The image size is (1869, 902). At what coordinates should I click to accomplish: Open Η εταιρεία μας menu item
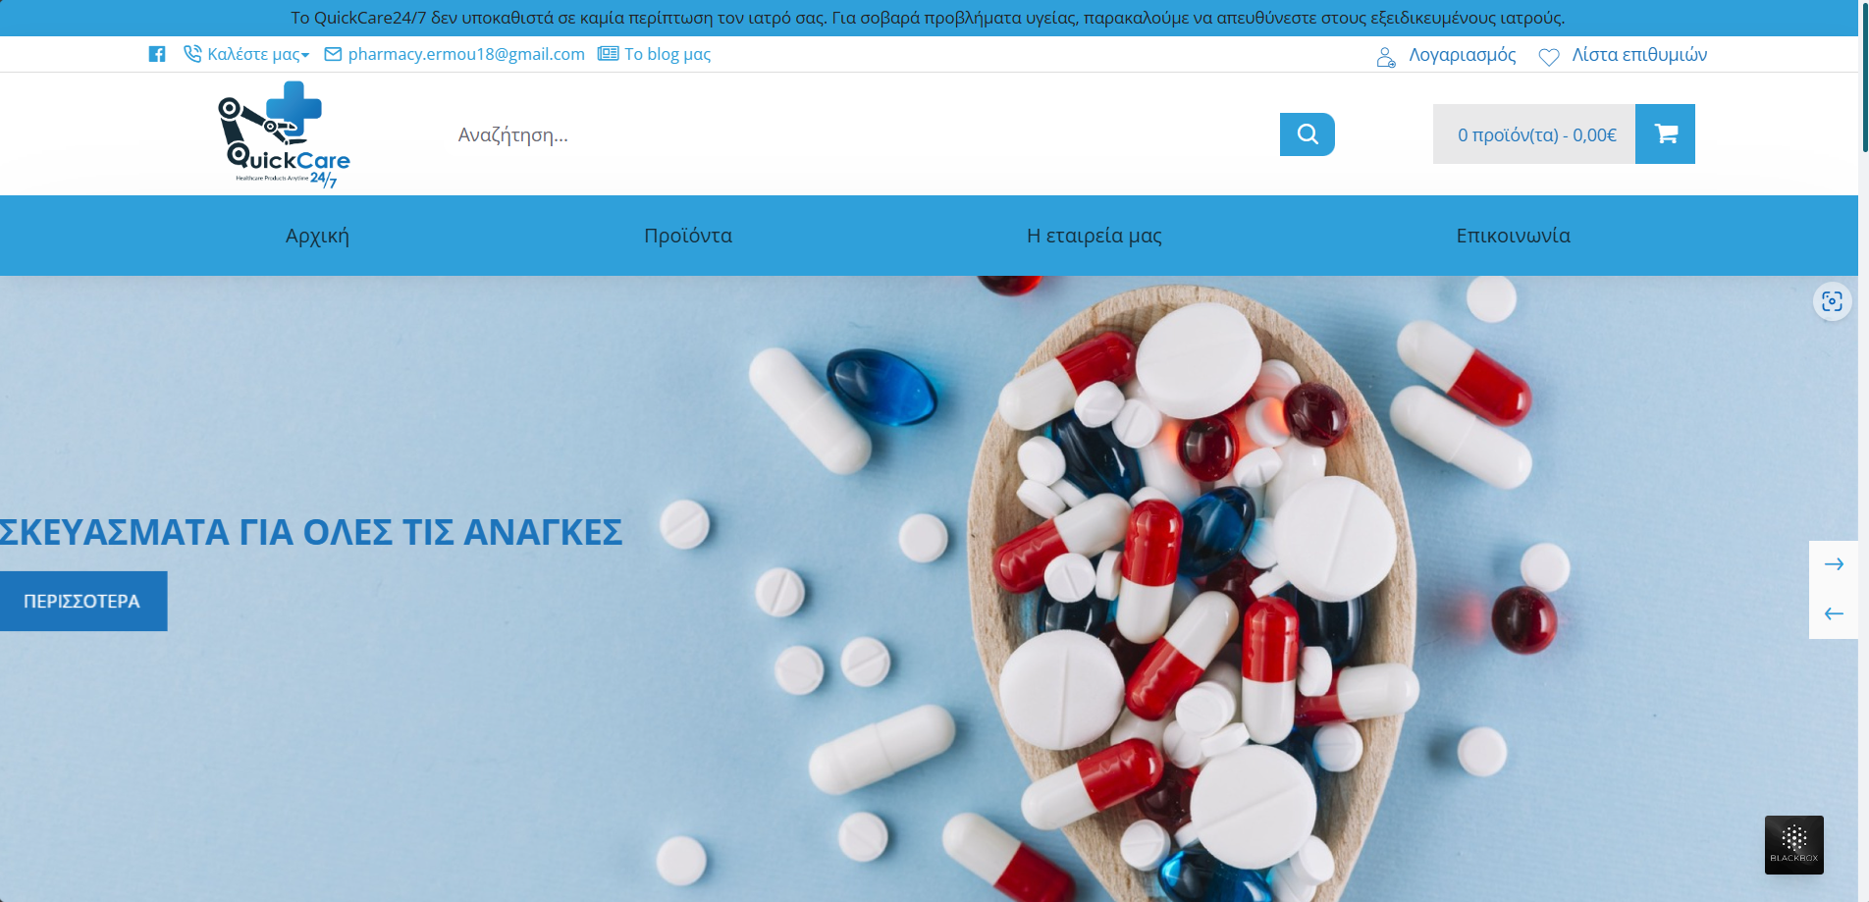point(1095,236)
